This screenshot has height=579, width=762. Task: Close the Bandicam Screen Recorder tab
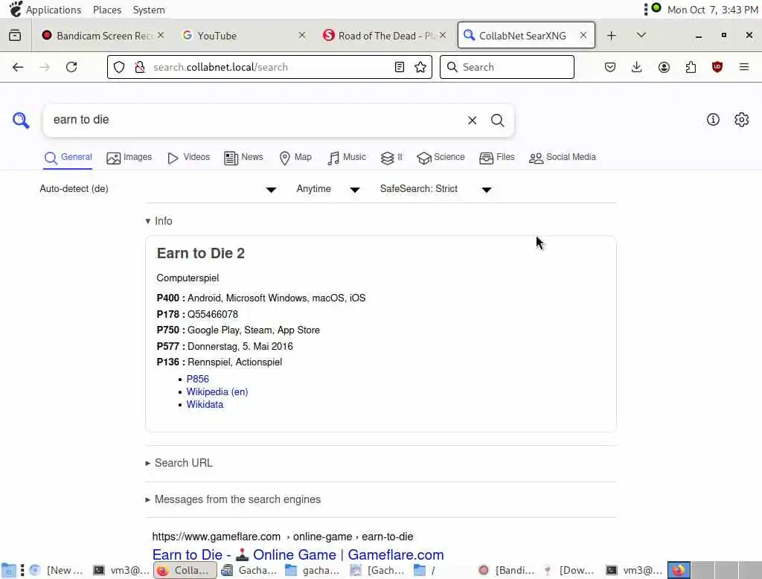click(x=161, y=35)
